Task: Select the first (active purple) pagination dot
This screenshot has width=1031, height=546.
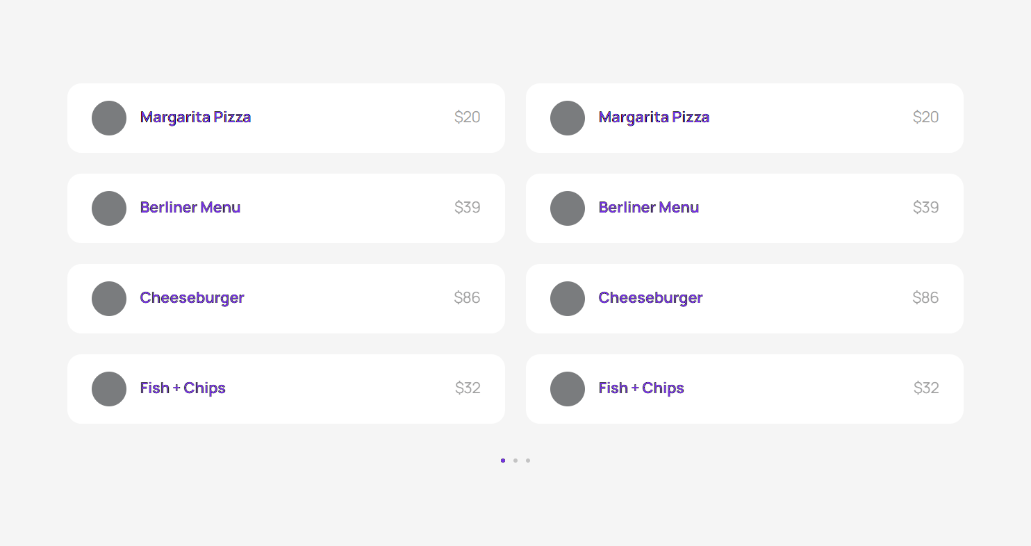Action: 503,461
